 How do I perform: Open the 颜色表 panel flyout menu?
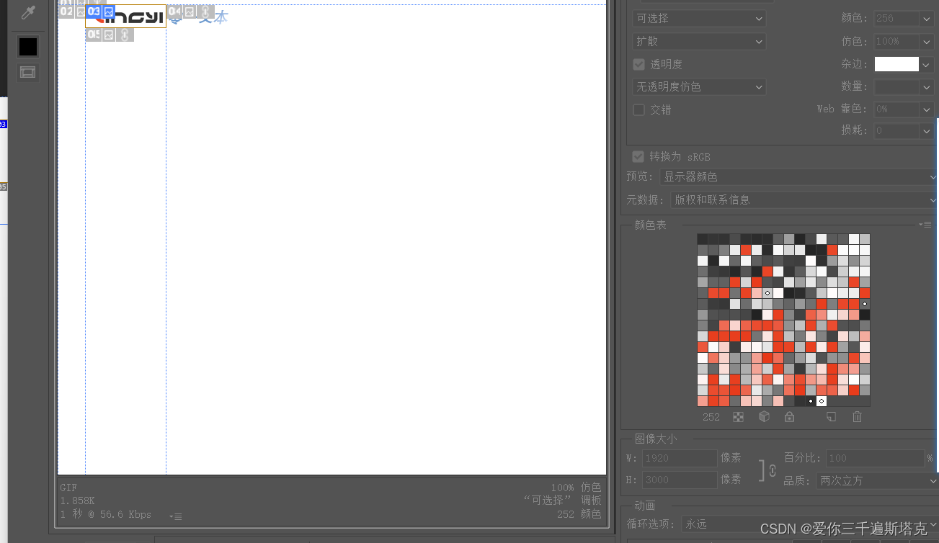click(x=925, y=225)
